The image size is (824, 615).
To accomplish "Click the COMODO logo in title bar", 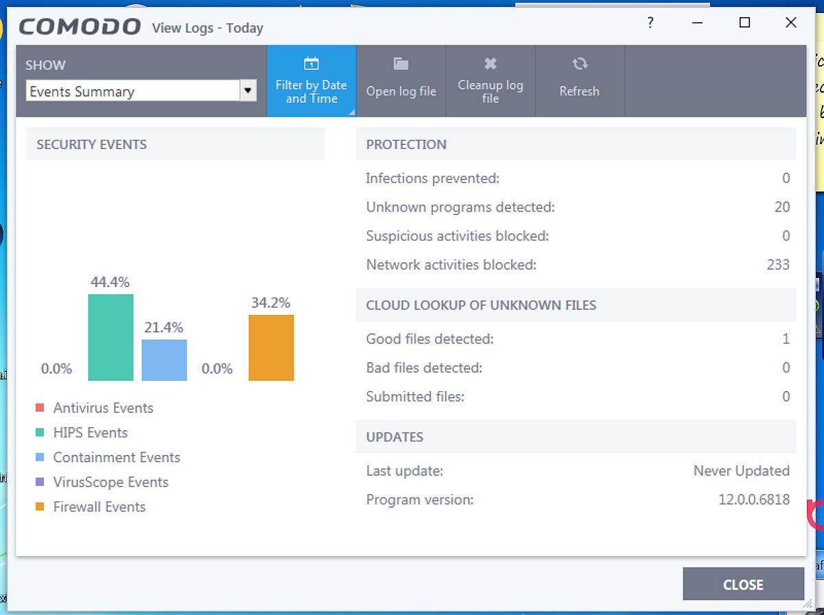I will click(x=80, y=27).
